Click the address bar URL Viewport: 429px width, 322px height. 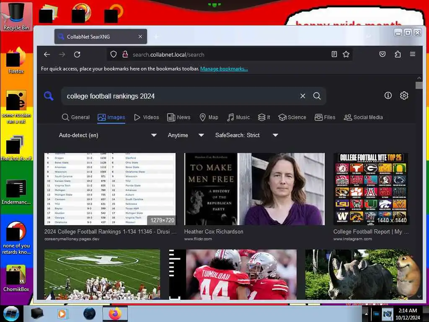168,55
